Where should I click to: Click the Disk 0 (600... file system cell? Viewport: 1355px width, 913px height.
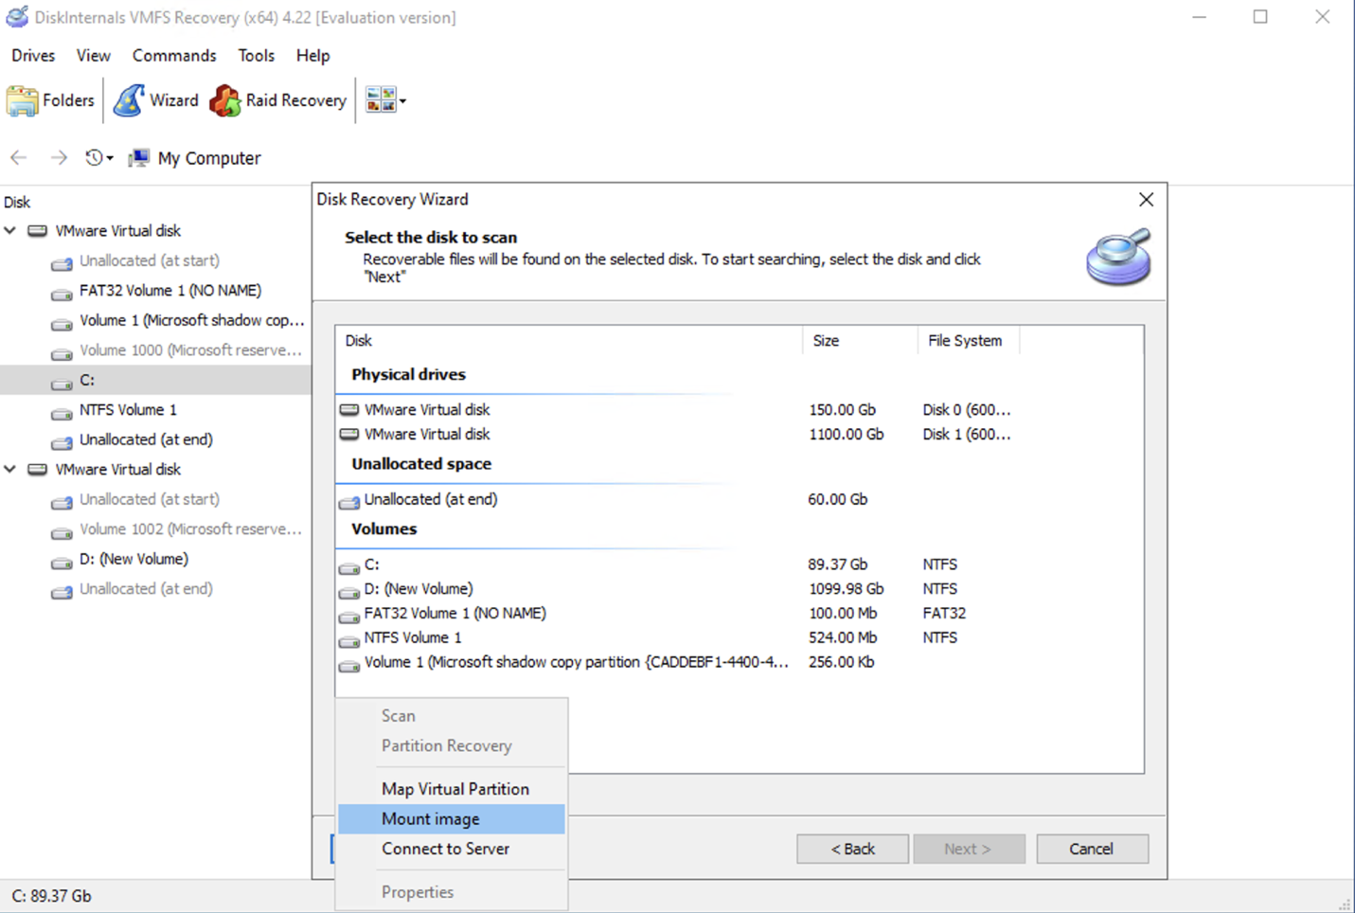point(967,410)
